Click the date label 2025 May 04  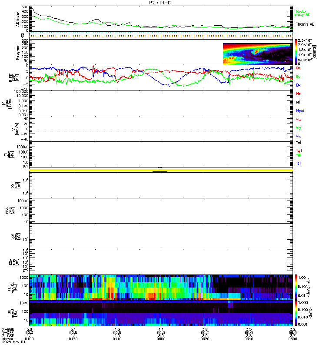14,342
